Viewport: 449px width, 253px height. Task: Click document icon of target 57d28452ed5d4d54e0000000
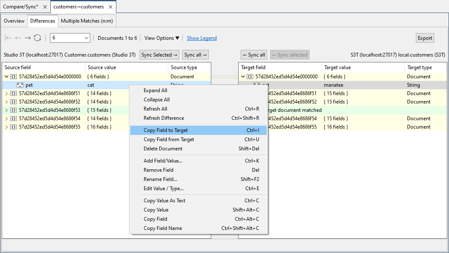[x=250, y=77]
